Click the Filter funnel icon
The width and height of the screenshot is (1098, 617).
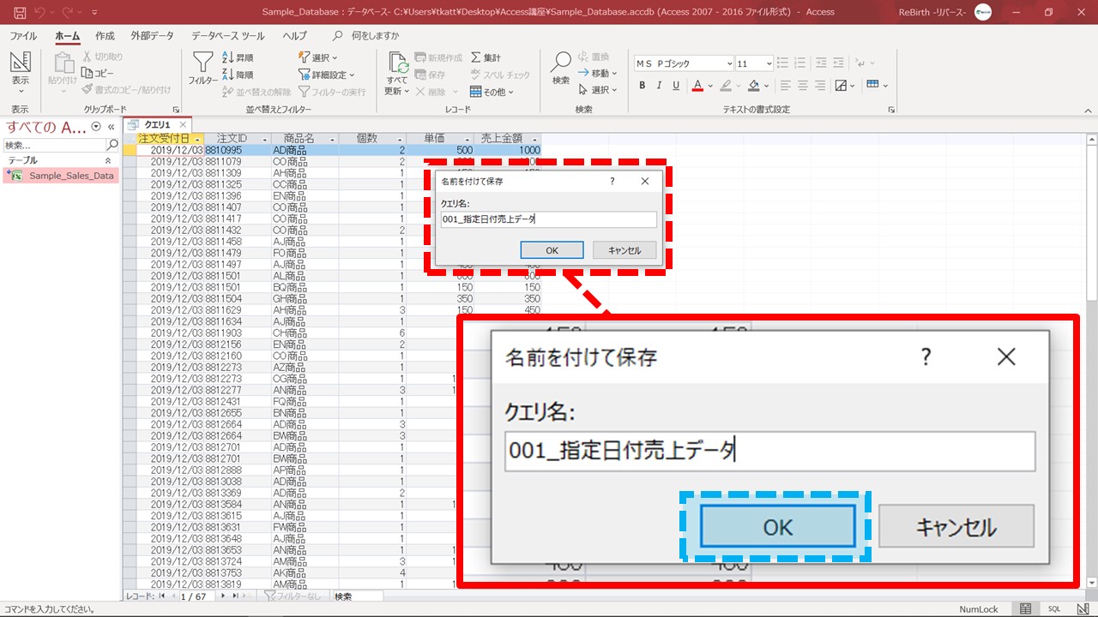point(202,64)
